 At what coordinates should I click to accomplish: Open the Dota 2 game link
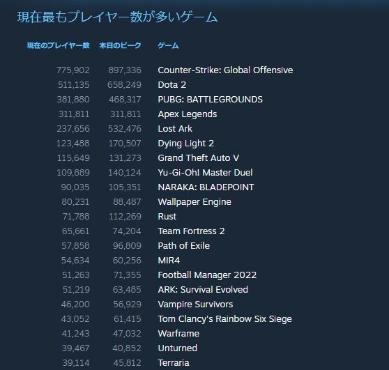pyautogui.click(x=172, y=85)
